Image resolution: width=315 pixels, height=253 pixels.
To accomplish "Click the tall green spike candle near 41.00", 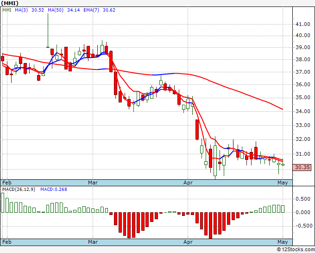I will click(x=48, y=30).
